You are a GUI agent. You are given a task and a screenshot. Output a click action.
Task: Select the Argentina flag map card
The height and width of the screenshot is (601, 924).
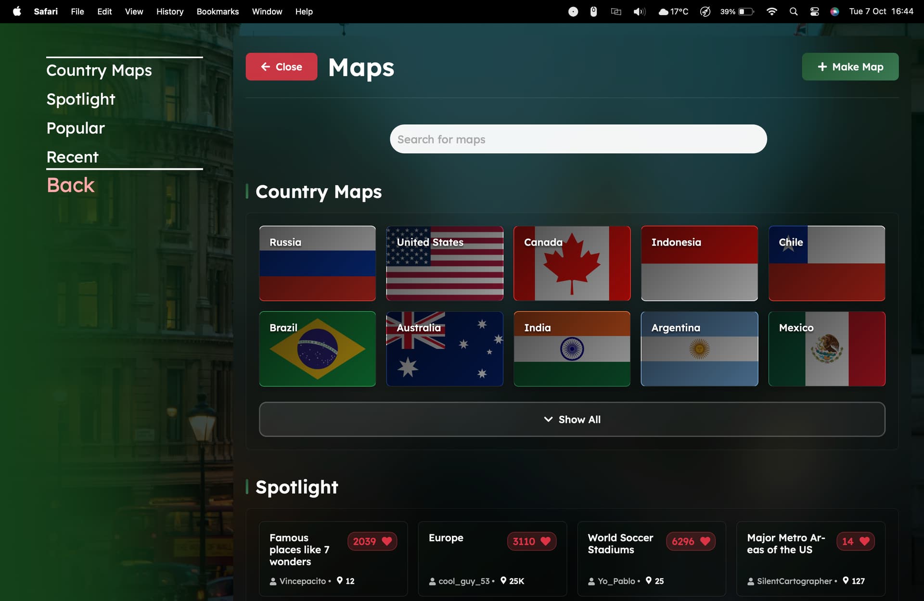[699, 349]
